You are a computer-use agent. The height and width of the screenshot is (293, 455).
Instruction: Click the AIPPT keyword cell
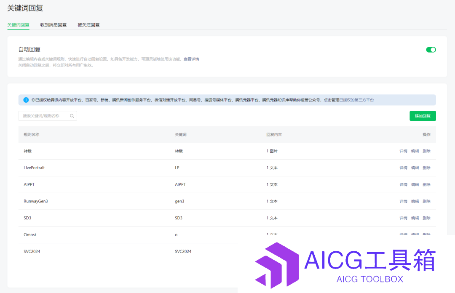180,184
